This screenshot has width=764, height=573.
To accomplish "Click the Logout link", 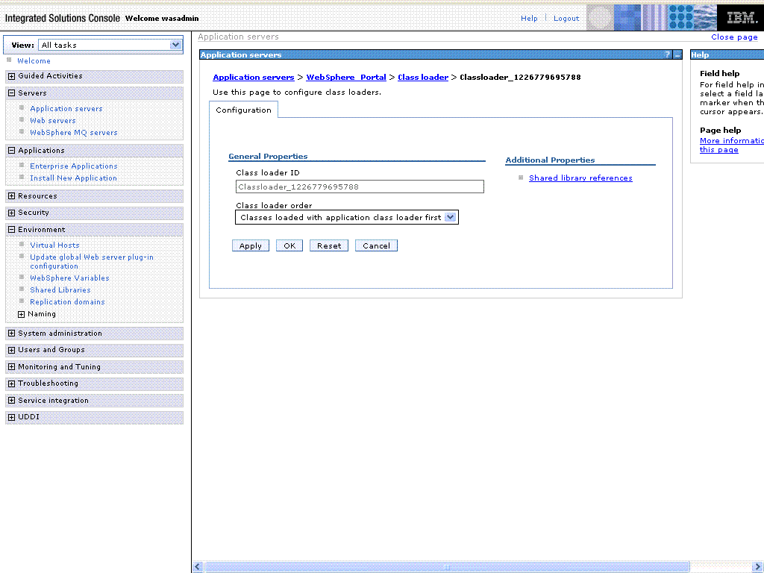I will pyautogui.click(x=566, y=18).
